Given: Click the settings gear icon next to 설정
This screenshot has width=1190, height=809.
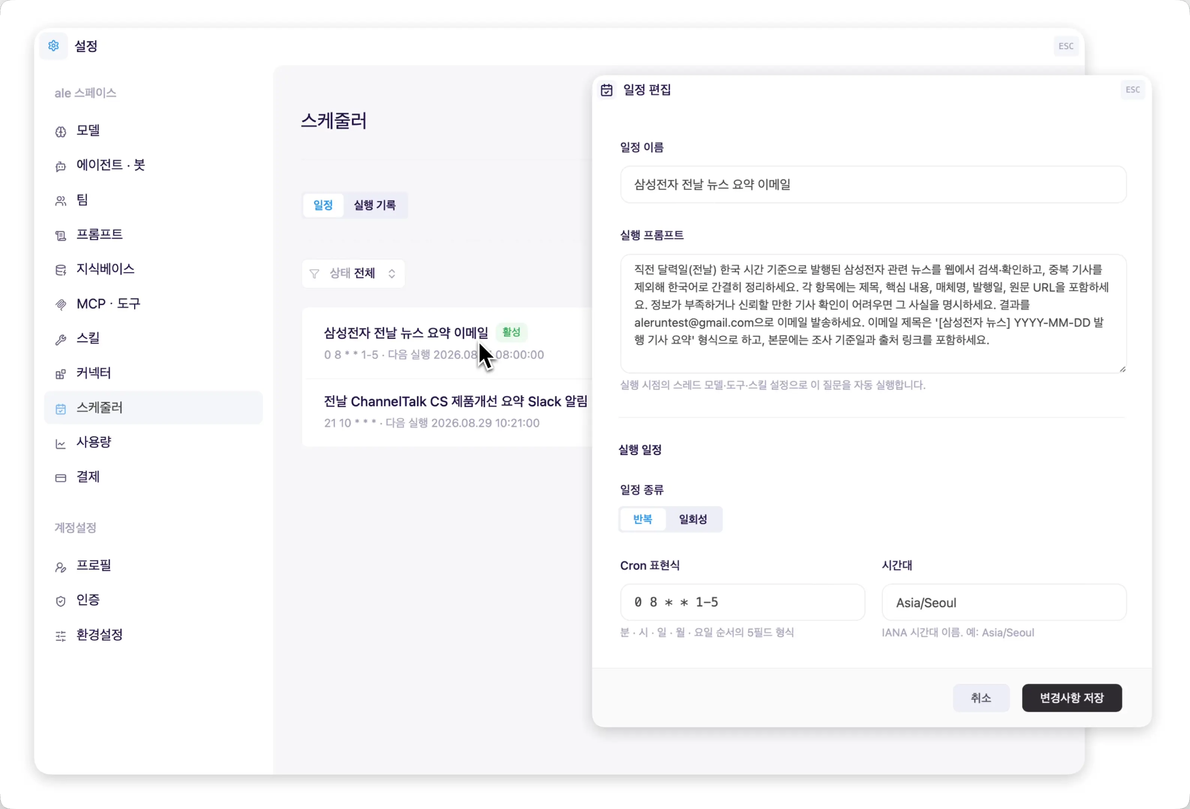Looking at the screenshot, I should click(x=54, y=46).
